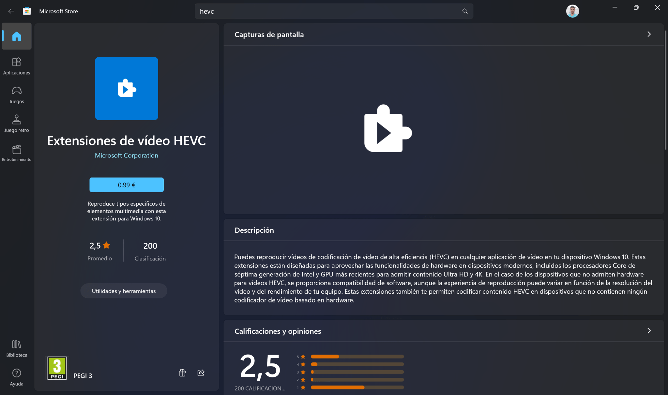Open the Entretenimiento section
Screen dimensions: 668x395
[16, 152]
